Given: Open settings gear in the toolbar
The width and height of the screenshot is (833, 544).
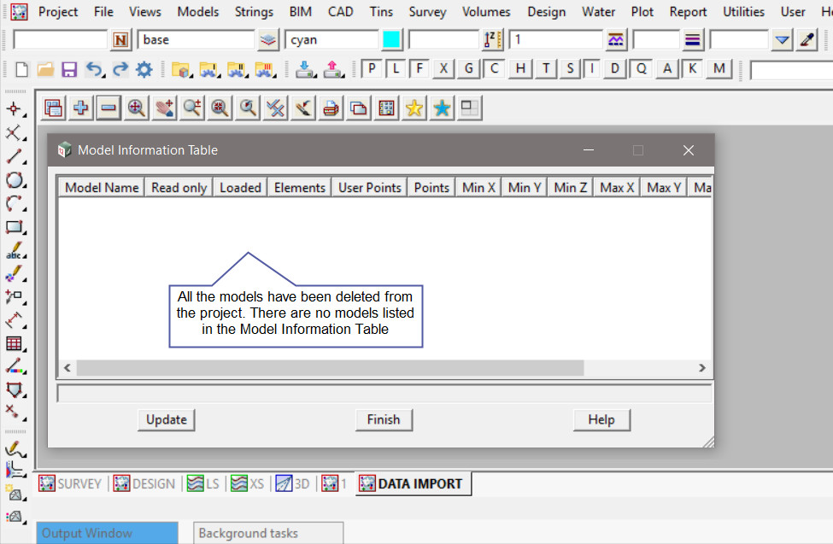Looking at the screenshot, I should click(x=144, y=69).
